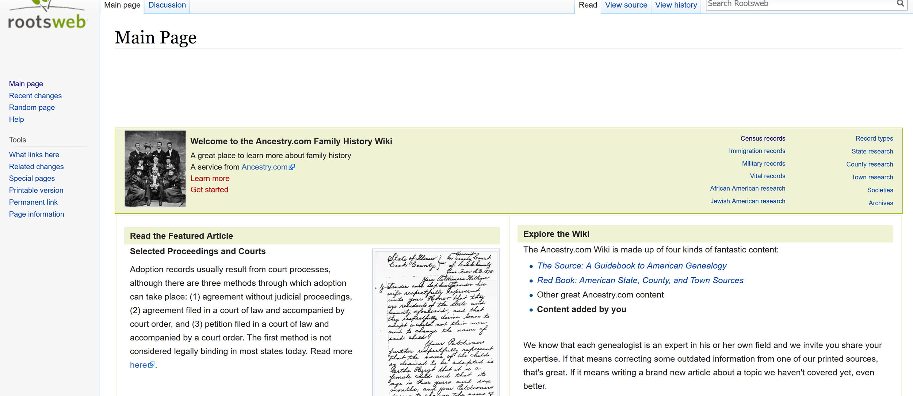913x396 pixels.
Task: Click 'Welcome to the Ancestry.com Family History Wiki'
Action: tap(291, 141)
